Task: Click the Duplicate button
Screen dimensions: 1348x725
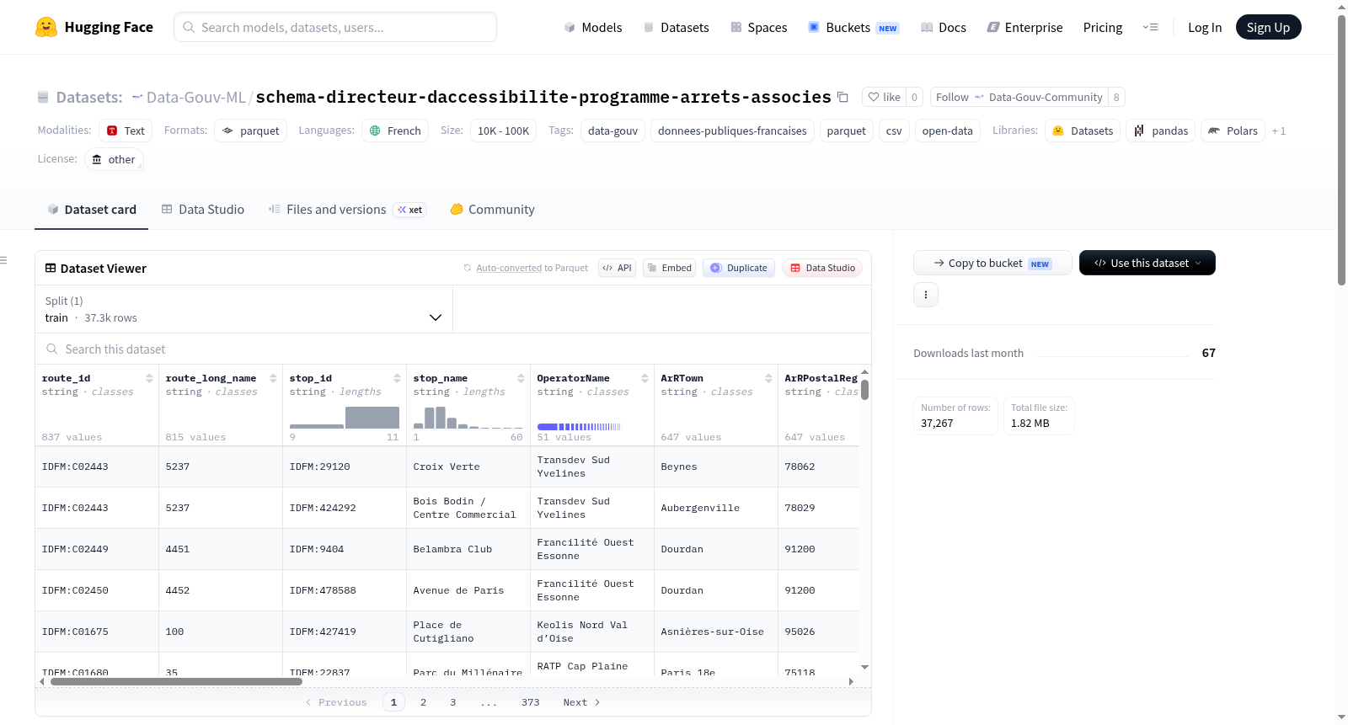Action: pyautogui.click(x=739, y=268)
